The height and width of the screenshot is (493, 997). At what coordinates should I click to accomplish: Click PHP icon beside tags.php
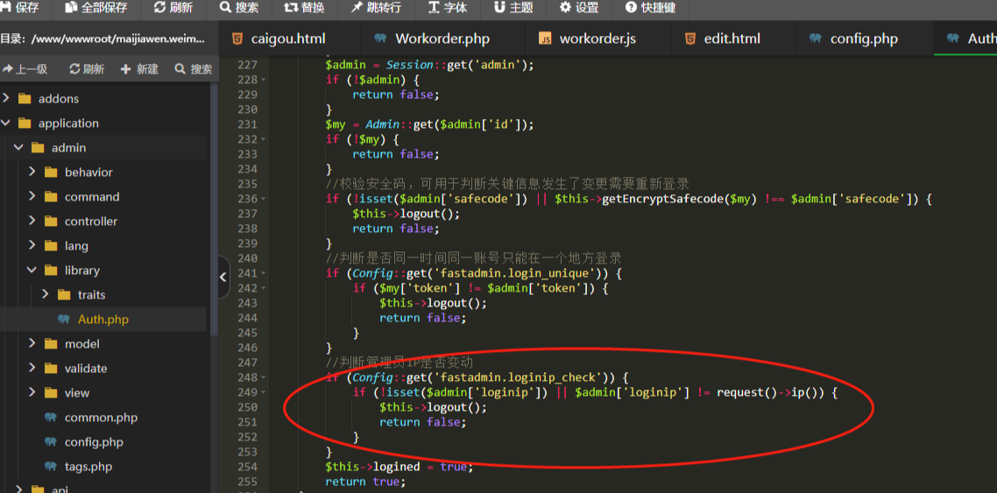click(51, 467)
